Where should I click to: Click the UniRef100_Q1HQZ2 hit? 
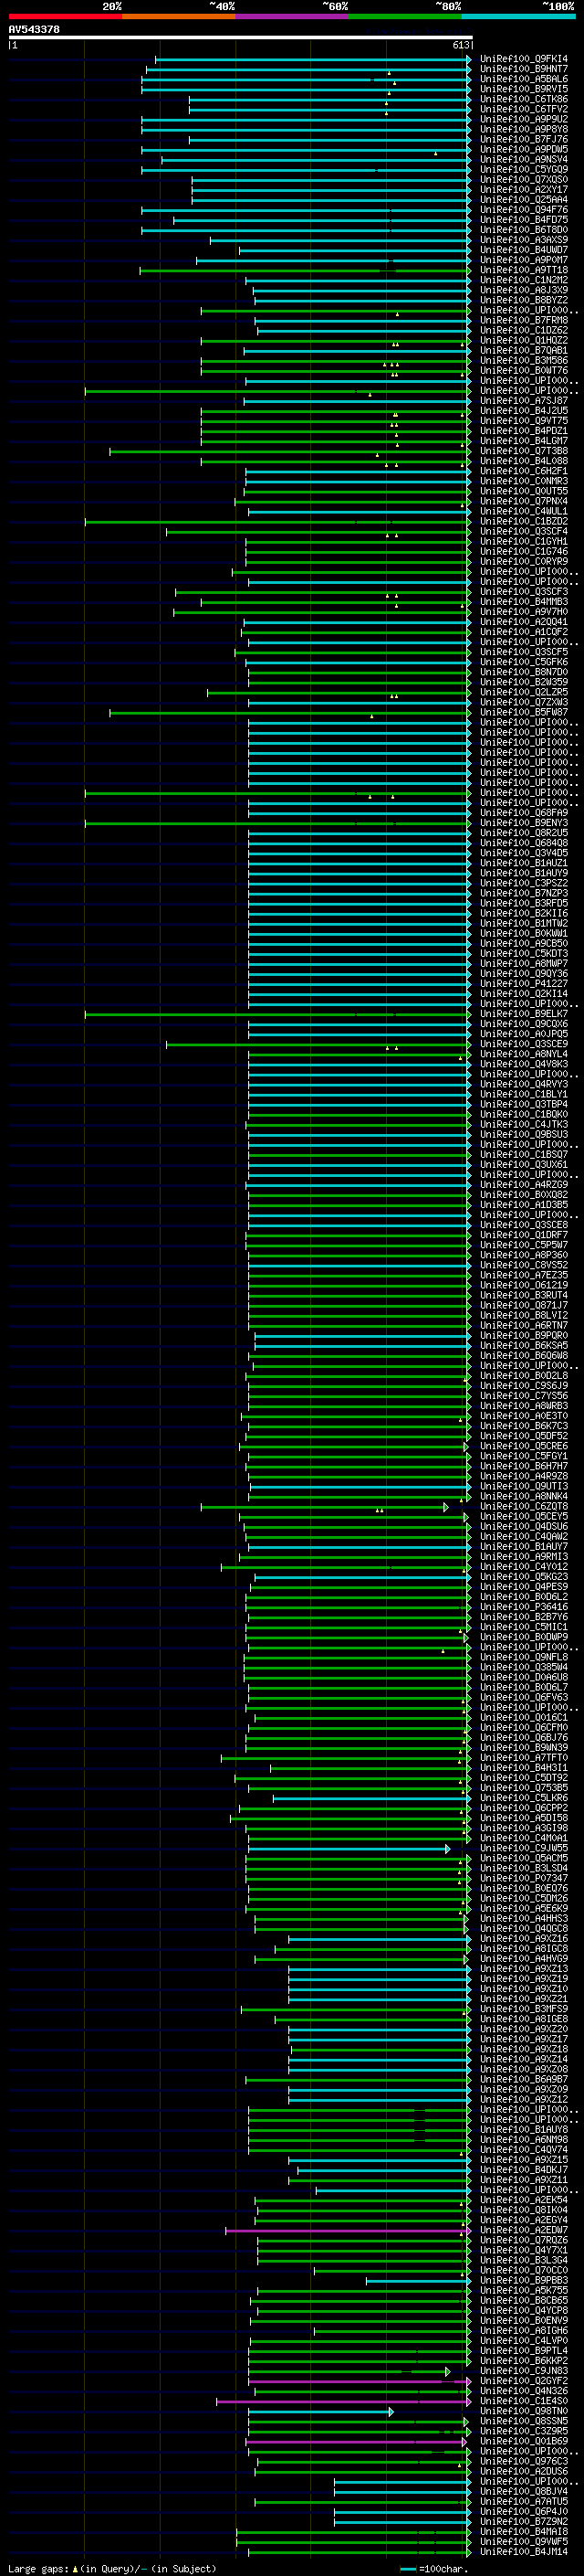[x=523, y=341]
